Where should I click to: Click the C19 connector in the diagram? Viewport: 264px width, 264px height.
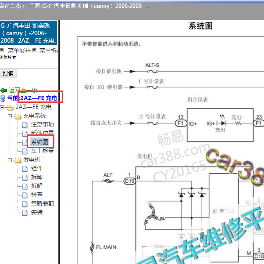pyautogui.click(x=130, y=181)
